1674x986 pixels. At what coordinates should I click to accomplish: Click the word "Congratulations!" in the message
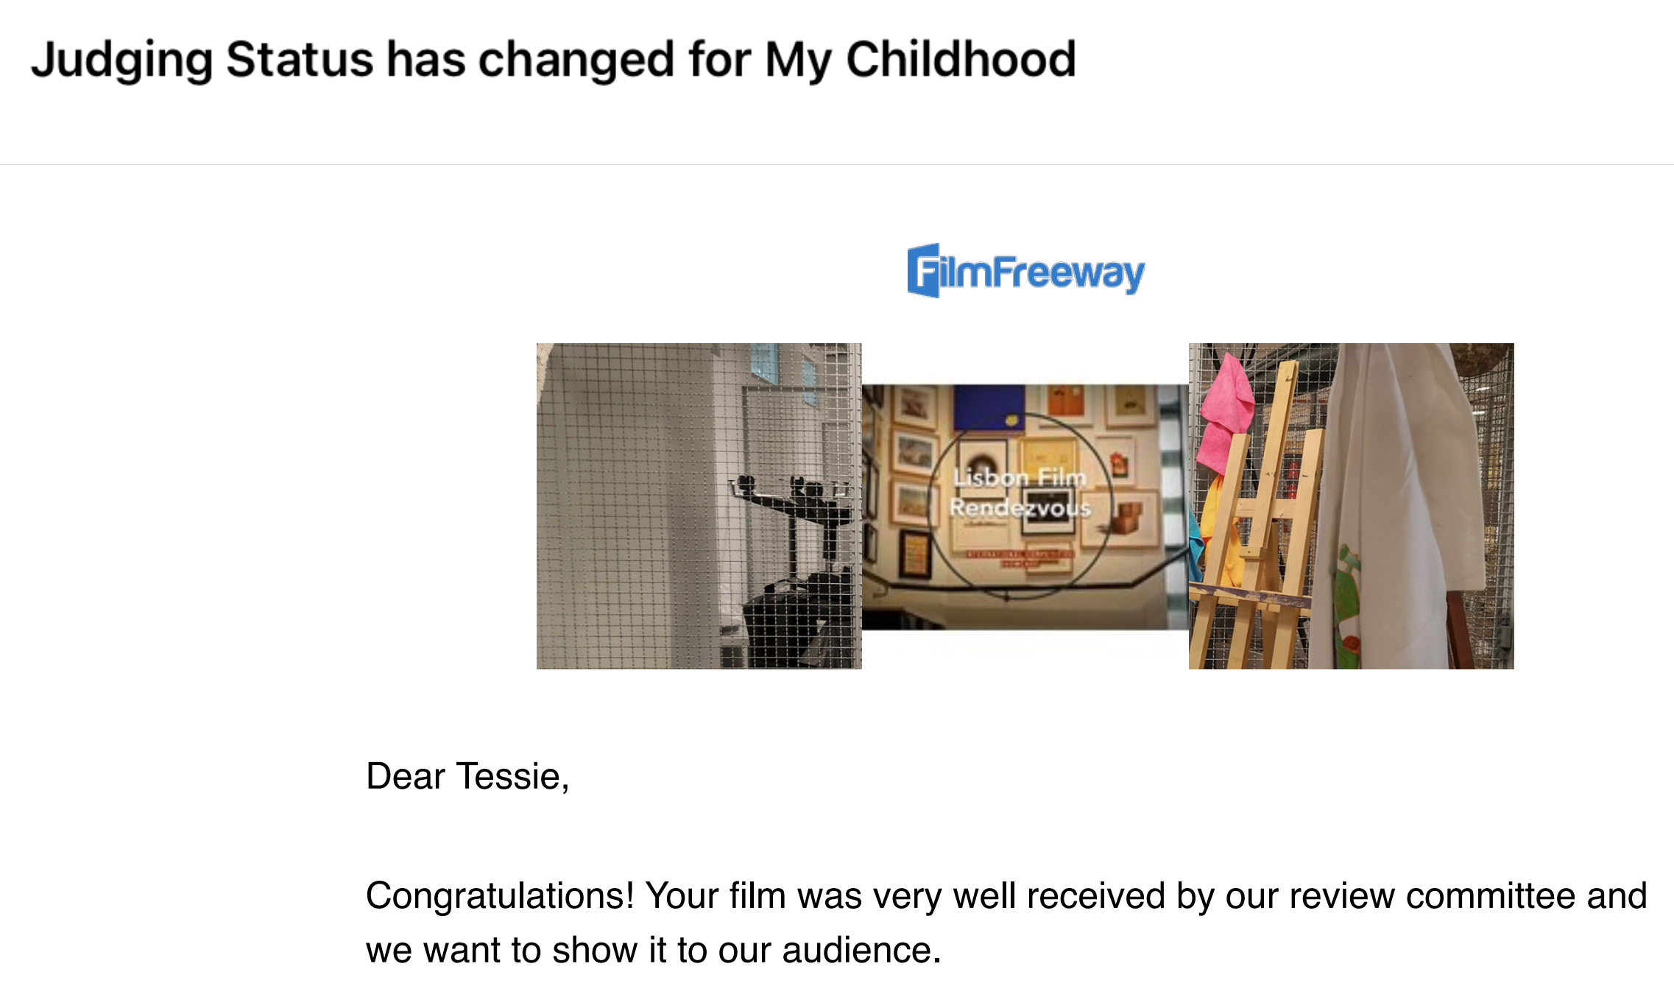(500, 895)
